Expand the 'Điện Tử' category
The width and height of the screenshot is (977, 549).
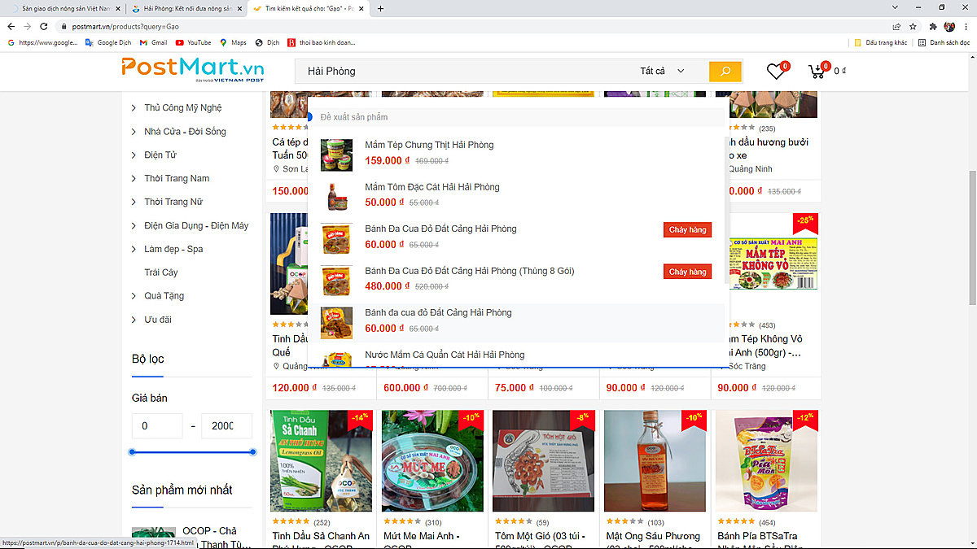click(x=160, y=155)
